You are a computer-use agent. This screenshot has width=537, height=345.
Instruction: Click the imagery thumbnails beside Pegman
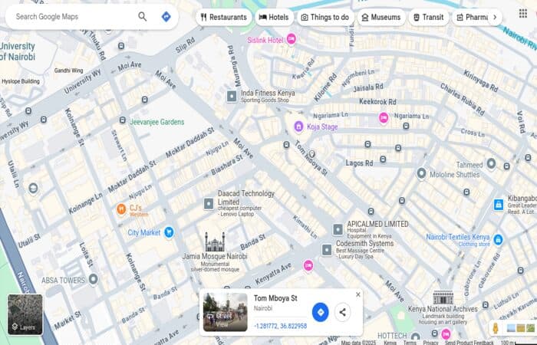click(521, 328)
